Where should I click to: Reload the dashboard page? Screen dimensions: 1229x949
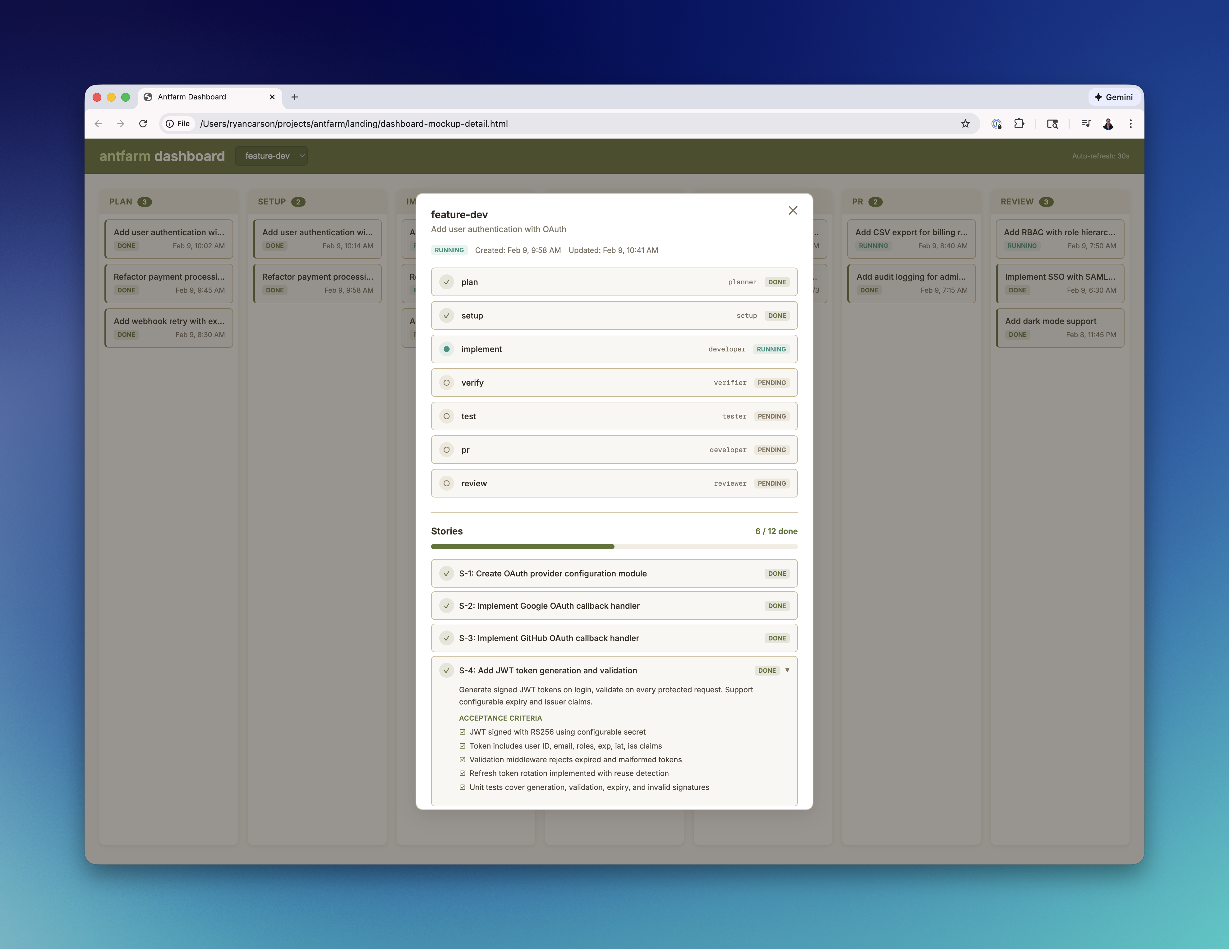[143, 124]
